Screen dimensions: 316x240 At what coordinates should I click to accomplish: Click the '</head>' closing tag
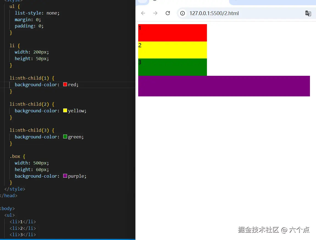click(9, 196)
